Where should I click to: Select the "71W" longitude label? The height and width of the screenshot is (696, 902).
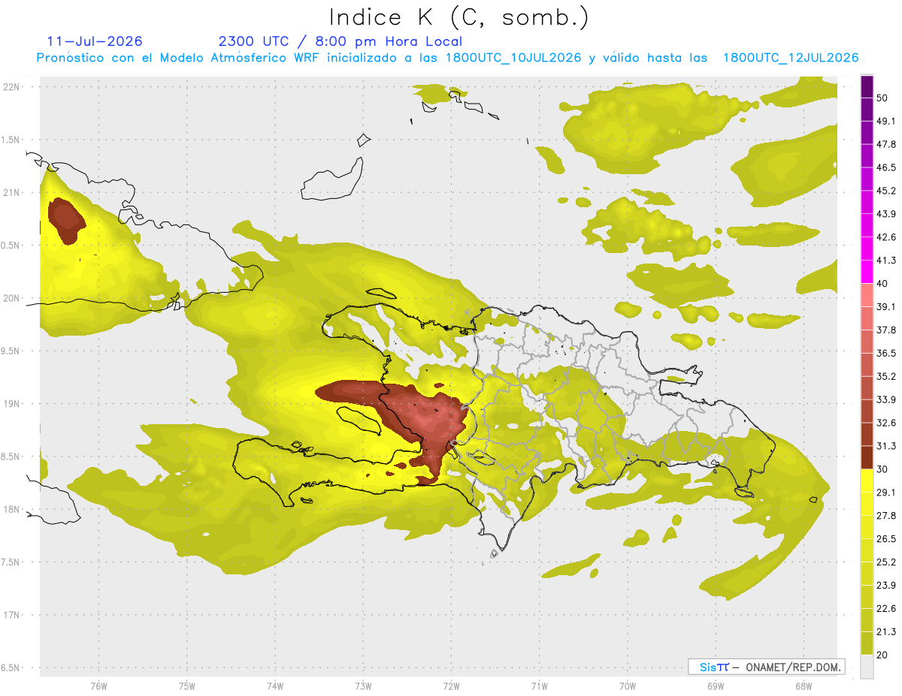pos(539,685)
